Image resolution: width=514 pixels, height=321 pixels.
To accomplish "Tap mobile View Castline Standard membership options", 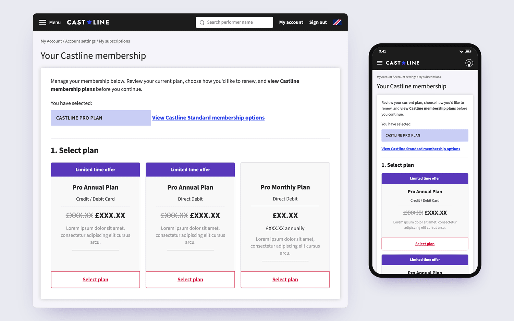I will pyautogui.click(x=421, y=149).
